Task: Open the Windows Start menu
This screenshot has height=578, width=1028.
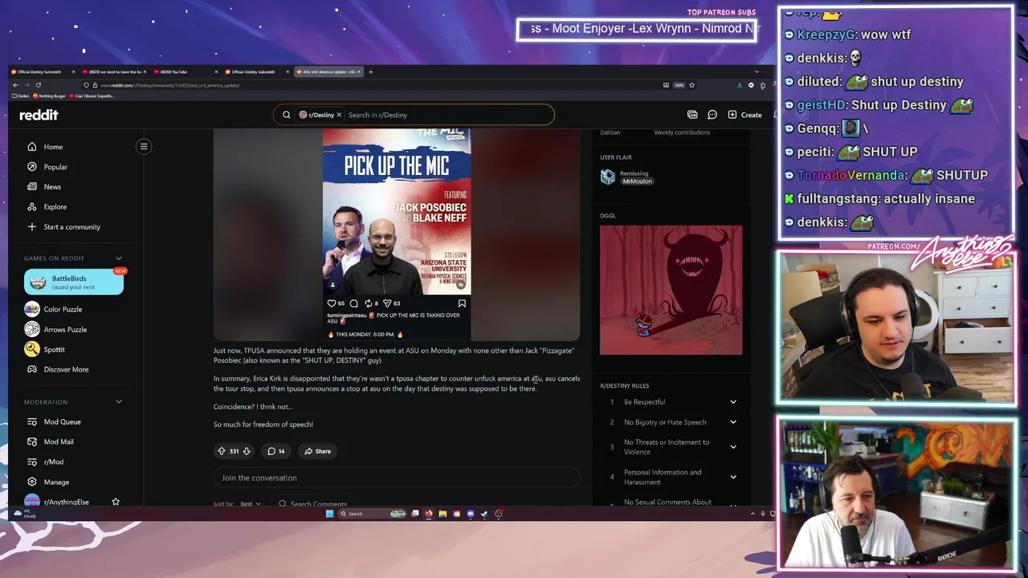Action: [329, 514]
